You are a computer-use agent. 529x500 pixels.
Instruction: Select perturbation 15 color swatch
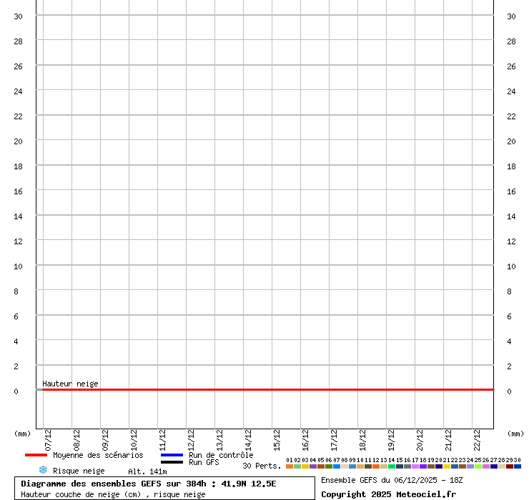point(400,466)
